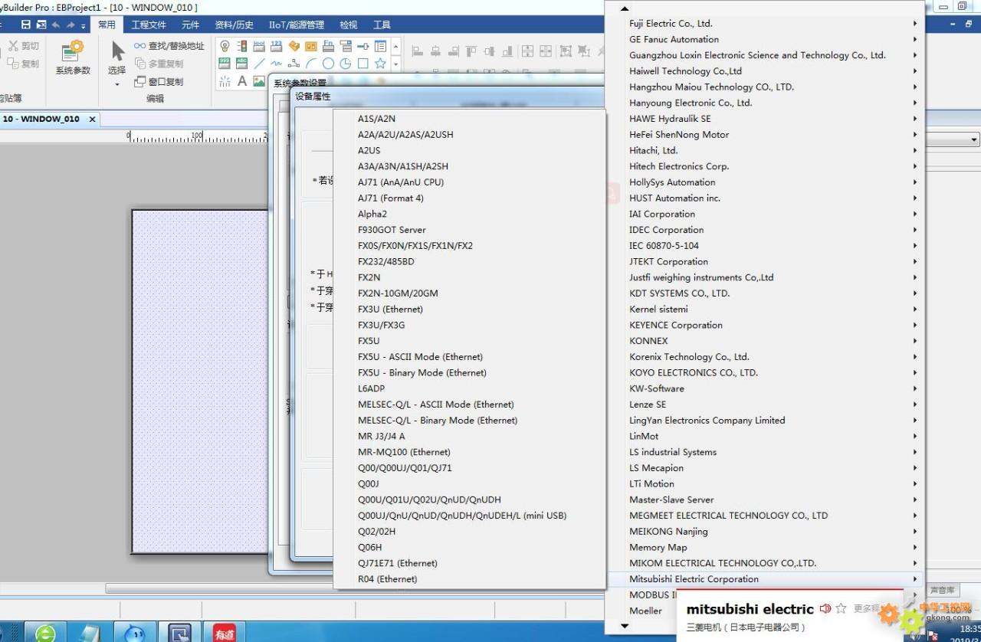Click 更多释义 link in dictionary popup

pos(866,609)
